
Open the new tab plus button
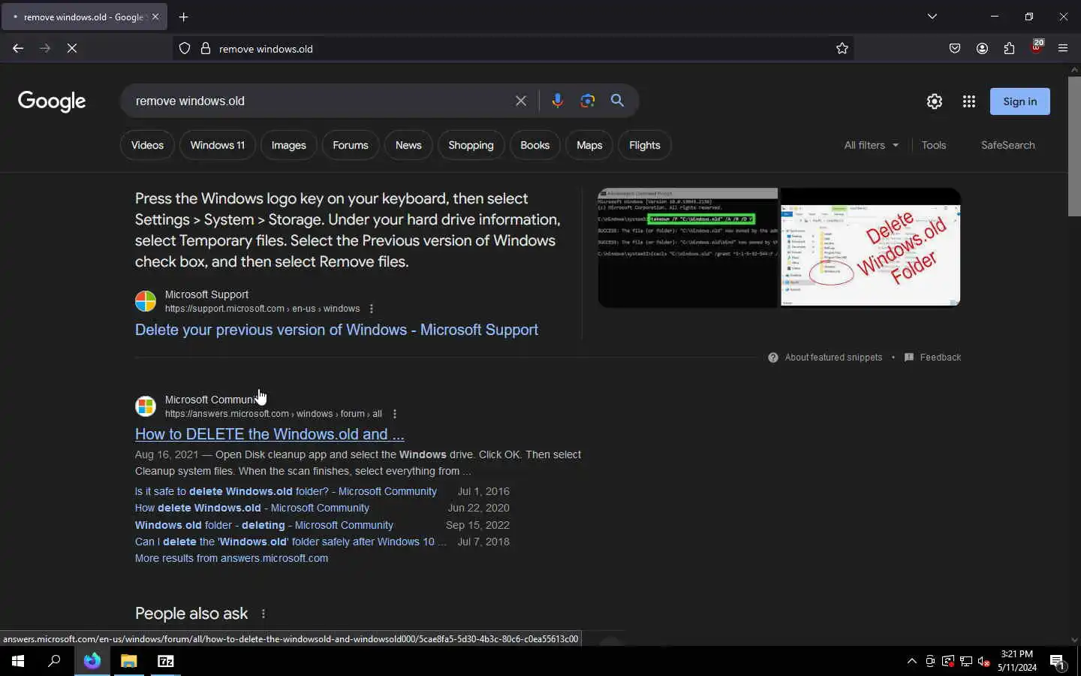pyautogui.click(x=184, y=17)
